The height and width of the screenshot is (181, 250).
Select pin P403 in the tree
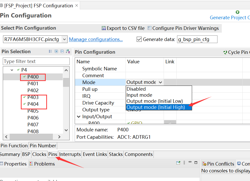[33, 97]
